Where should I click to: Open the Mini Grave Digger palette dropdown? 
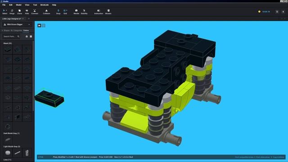(x=17, y=24)
